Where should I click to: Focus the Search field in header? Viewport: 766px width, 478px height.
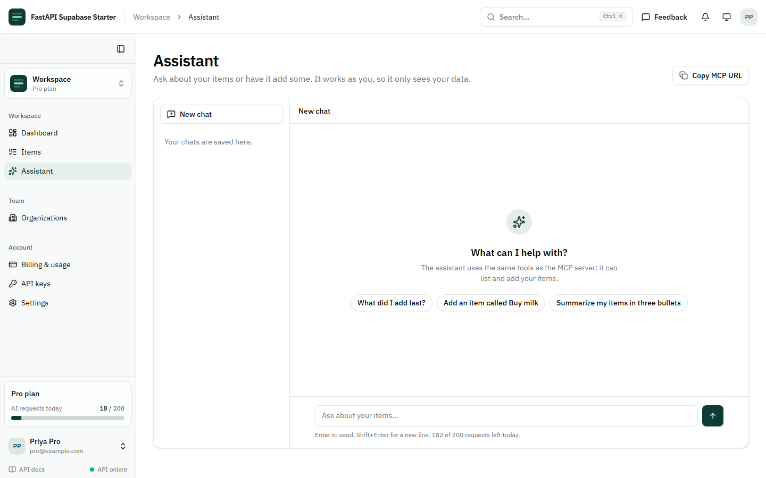tap(556, 17)
